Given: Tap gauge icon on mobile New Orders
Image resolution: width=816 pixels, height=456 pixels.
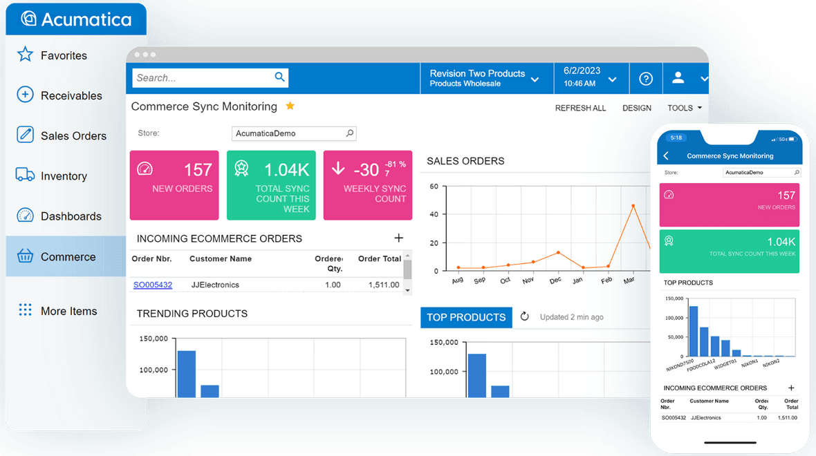Looking at the screenshot, I should click(669, 195).
